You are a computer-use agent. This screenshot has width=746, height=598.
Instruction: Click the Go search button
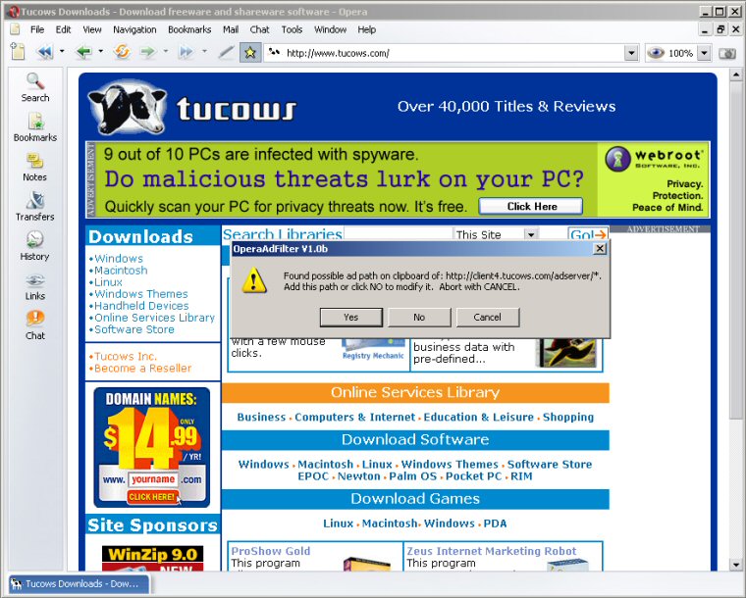click(588, 234)
